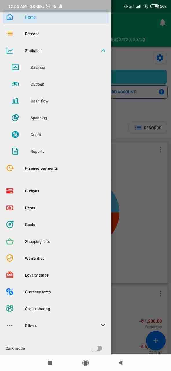Open the Warranties shield icon
This screenshot has width=171, height=371.
(x=10, y=258)
